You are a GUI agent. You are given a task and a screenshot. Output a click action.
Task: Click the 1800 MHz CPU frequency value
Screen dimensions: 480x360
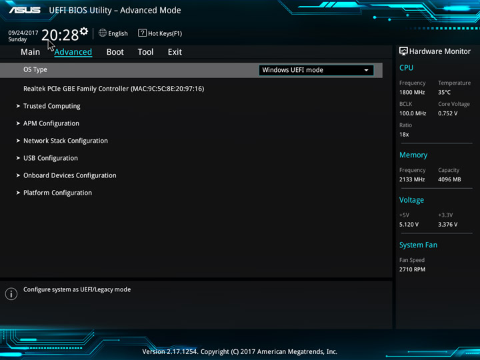(x=412, y=92)
